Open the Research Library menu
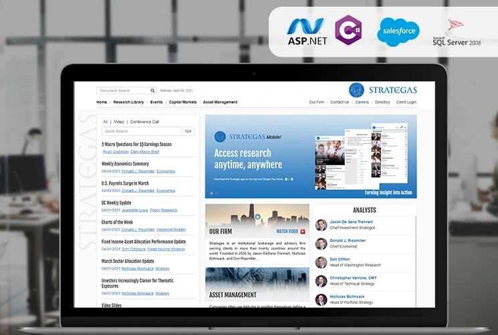Screen dimensions: 498x335 coord(128,102)
